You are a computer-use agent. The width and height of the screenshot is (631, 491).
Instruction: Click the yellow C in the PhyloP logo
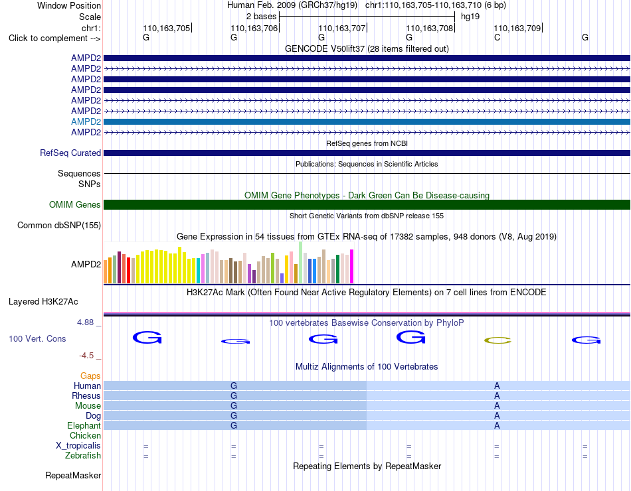coord(497,340)
